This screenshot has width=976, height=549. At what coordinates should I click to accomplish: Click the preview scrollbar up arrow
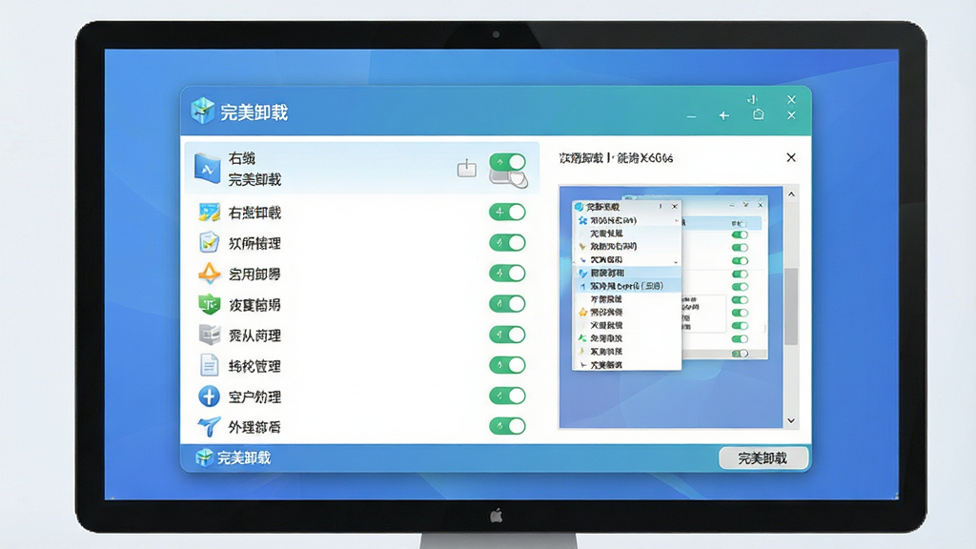[x=791, y=194]
